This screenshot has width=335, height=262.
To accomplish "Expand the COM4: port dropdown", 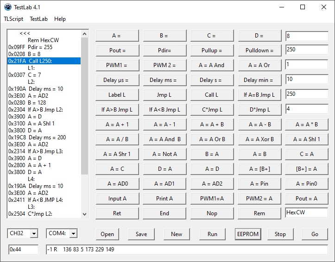I will [x=73, y=234].
